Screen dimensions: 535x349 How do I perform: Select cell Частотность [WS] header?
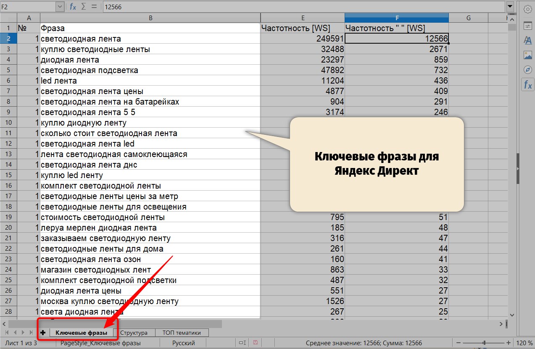[x=303, y=28]
